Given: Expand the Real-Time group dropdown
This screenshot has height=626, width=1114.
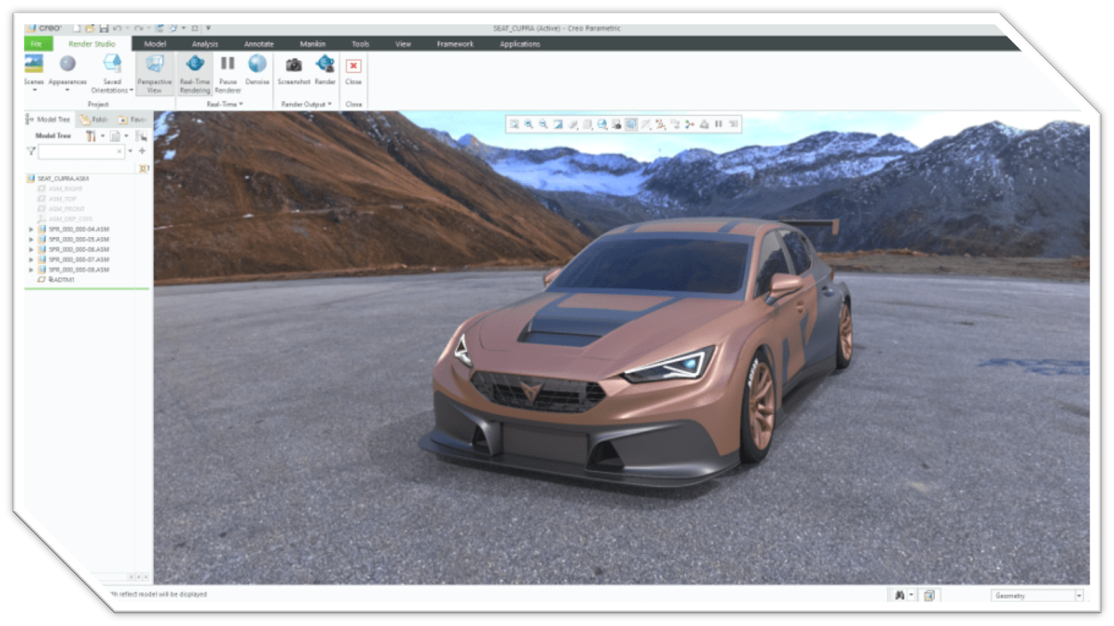Looking at the screenshot, I should tap(225, 104).
